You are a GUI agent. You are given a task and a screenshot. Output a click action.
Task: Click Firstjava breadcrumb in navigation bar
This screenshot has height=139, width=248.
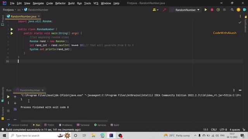pos(8,10)
